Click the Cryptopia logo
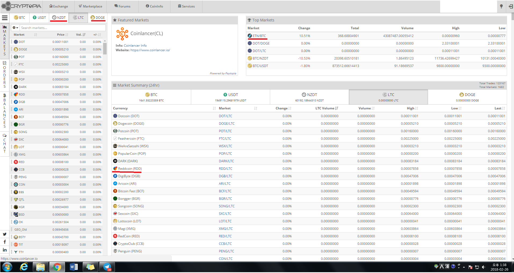The height and width of the screenshot is (273, 514). (x=21, y=6)
